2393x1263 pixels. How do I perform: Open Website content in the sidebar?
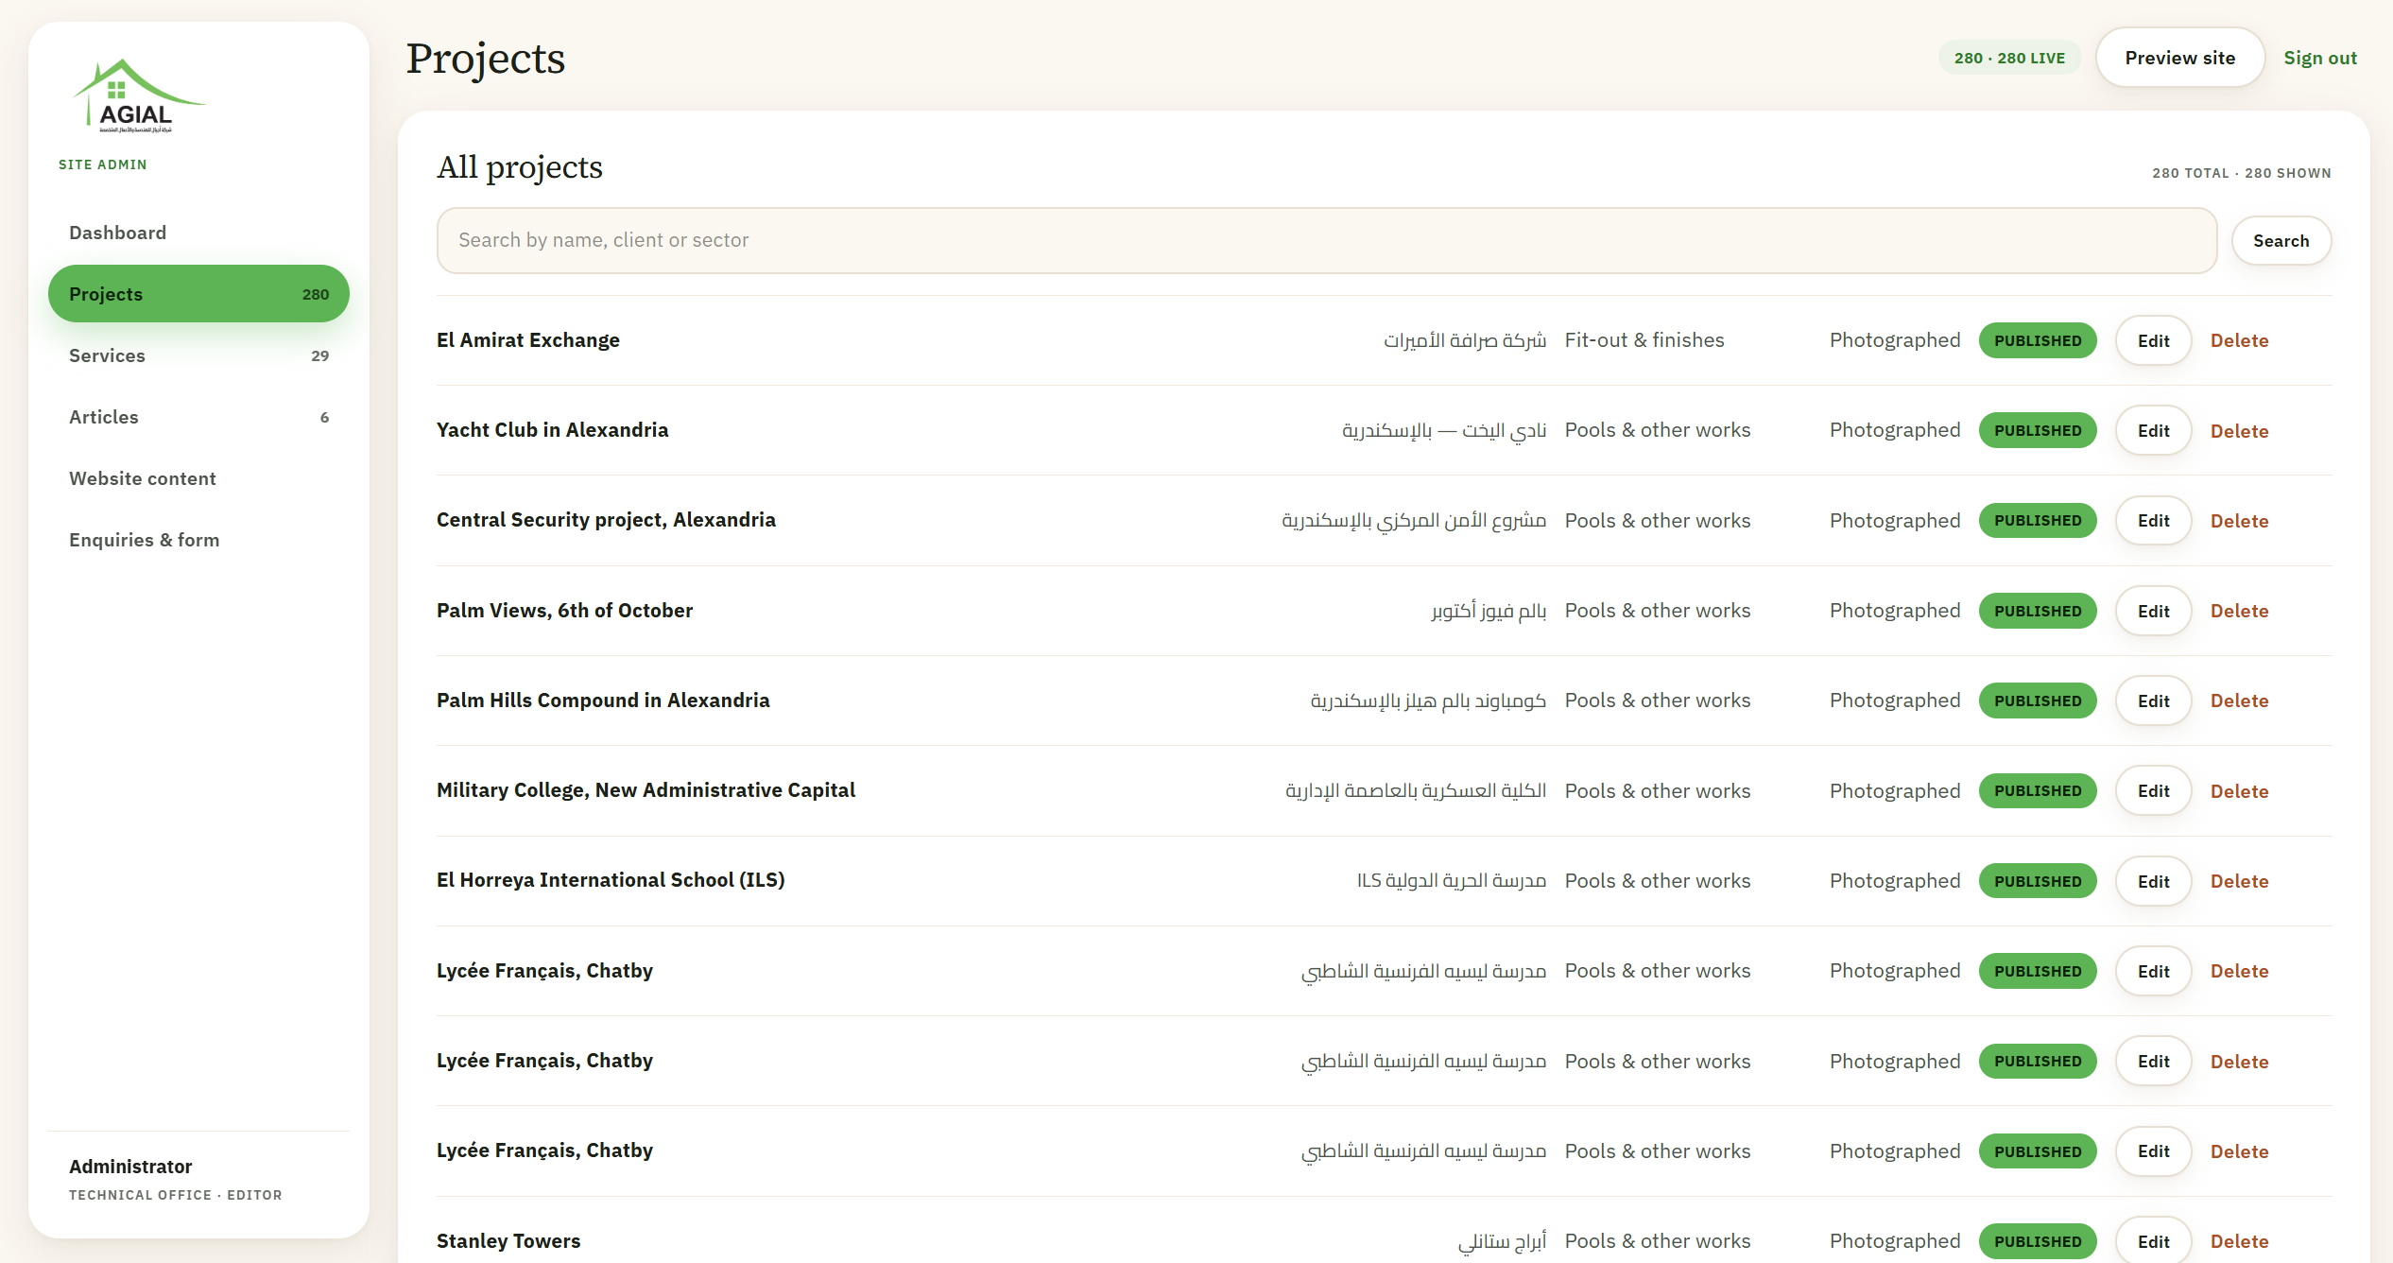pos(198,478)
